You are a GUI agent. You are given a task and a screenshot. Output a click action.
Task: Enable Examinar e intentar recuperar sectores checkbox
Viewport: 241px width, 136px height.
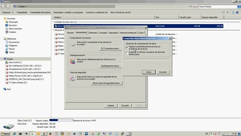tap(127, 53)
